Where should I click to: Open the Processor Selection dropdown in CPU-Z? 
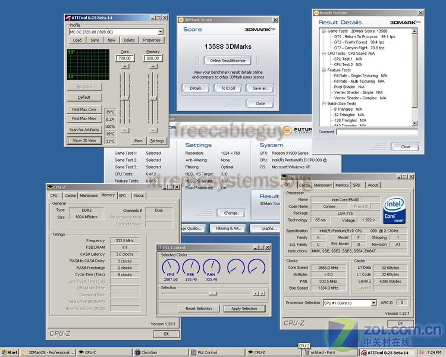point(373,303)
